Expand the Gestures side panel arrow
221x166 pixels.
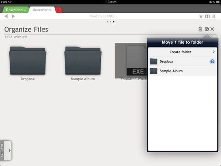point(10,151)
